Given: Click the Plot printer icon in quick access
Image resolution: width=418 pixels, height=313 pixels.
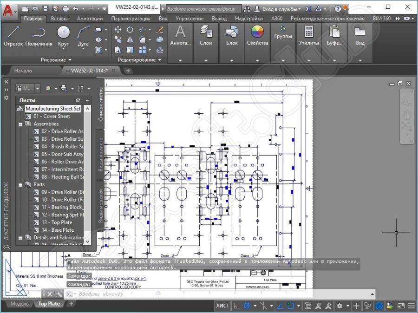Looking at the screenshot, I should click(65, 9).
